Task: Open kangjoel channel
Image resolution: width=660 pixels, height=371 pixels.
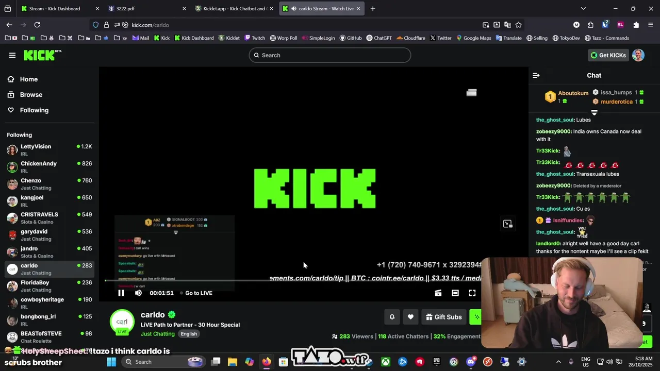Action: pos(49,201)
